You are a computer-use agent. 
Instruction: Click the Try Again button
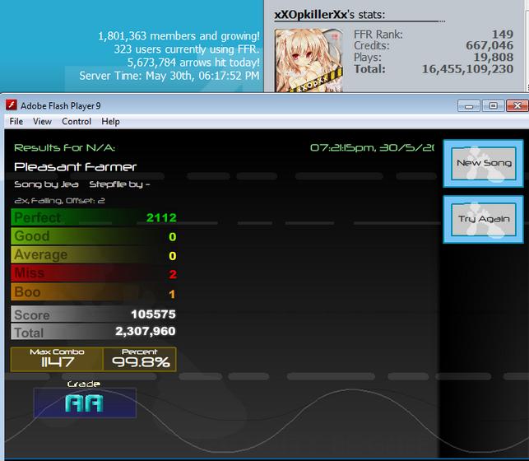coord(484,219)
